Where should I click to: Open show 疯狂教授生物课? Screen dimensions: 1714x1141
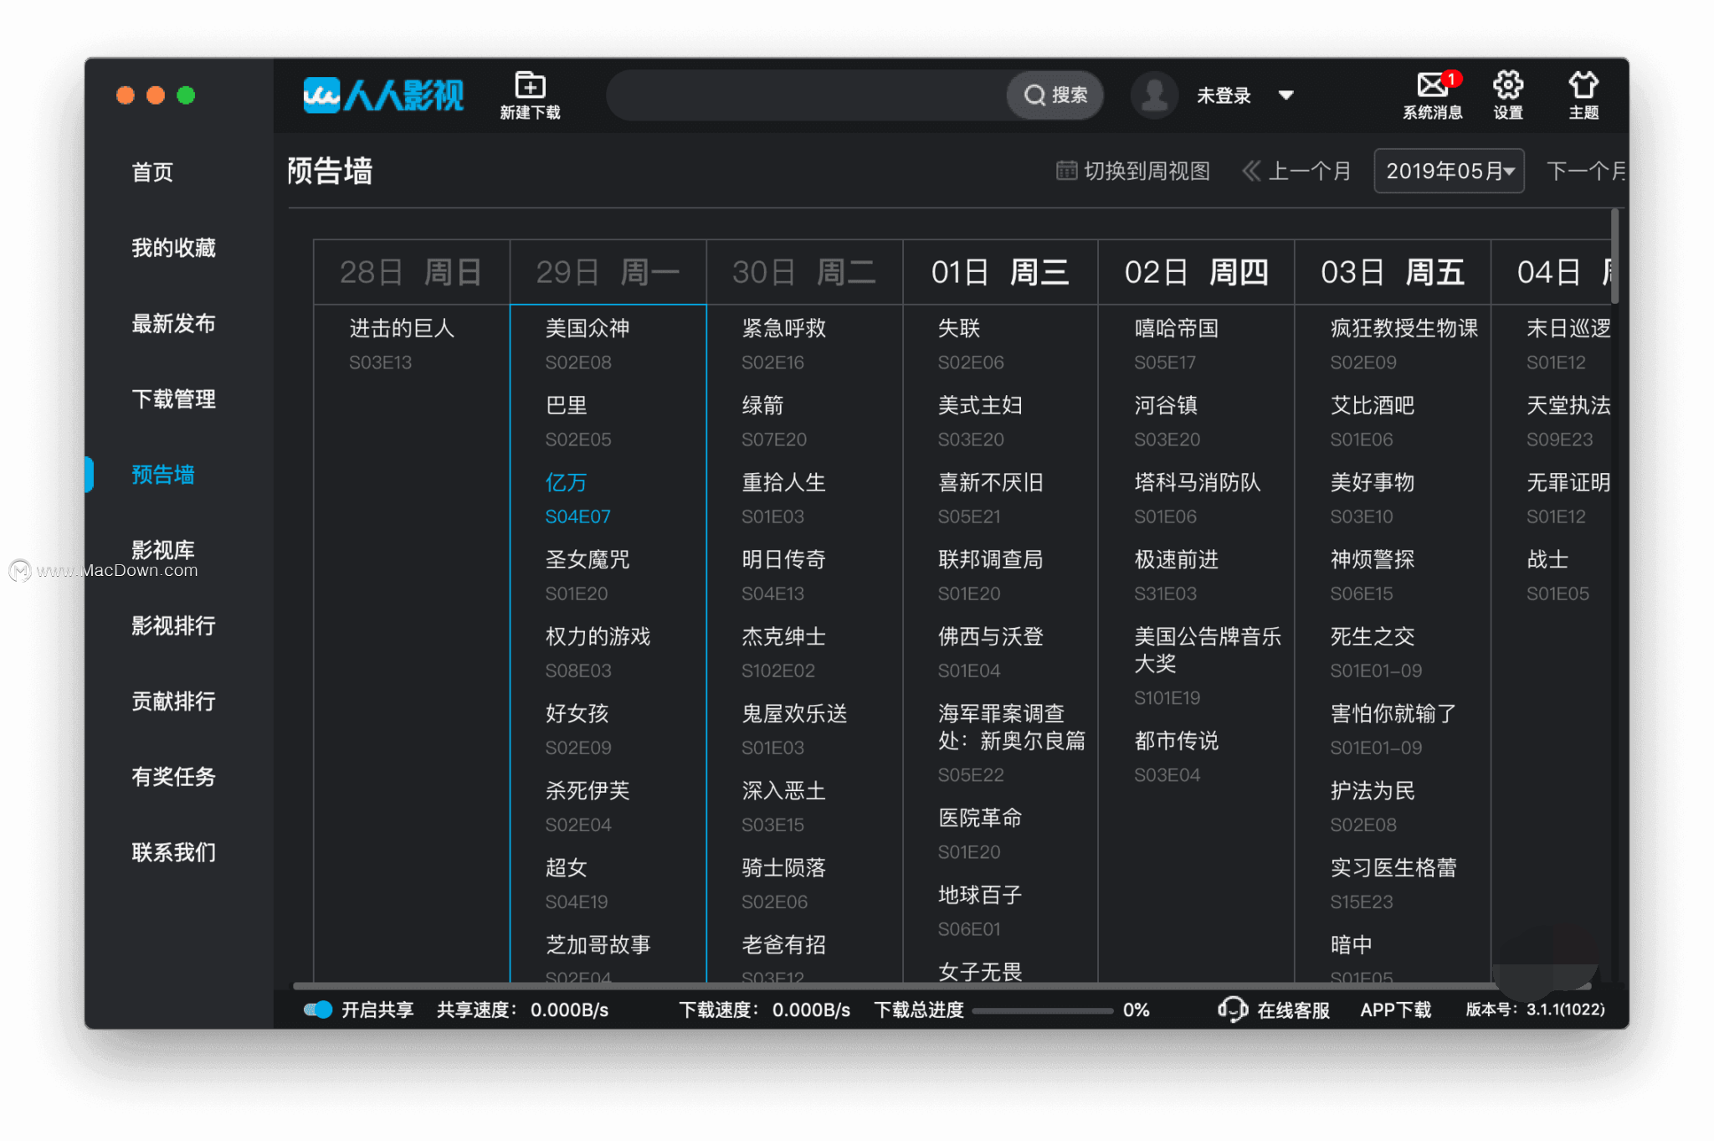[x=1404, y=328]
